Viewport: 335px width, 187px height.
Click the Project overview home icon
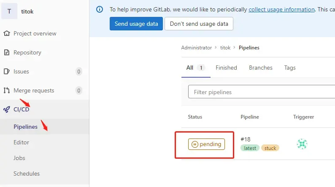(6, 33)
